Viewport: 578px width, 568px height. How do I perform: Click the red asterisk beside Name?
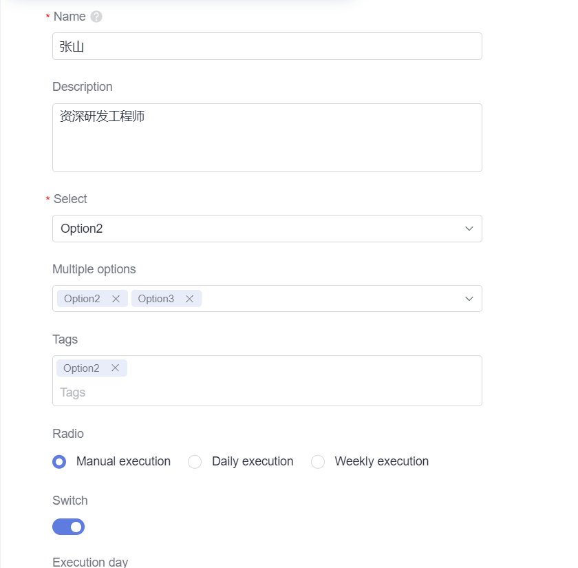click(x=47, y=17)
